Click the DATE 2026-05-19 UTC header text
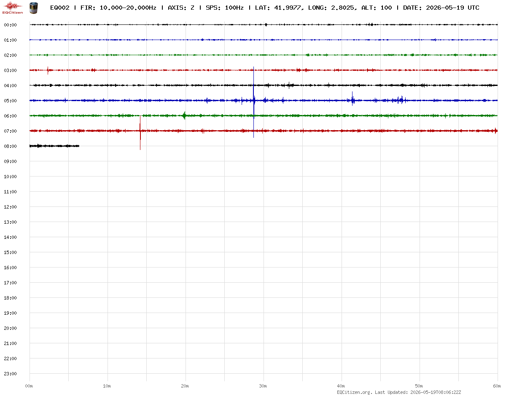 click(441, 8)
